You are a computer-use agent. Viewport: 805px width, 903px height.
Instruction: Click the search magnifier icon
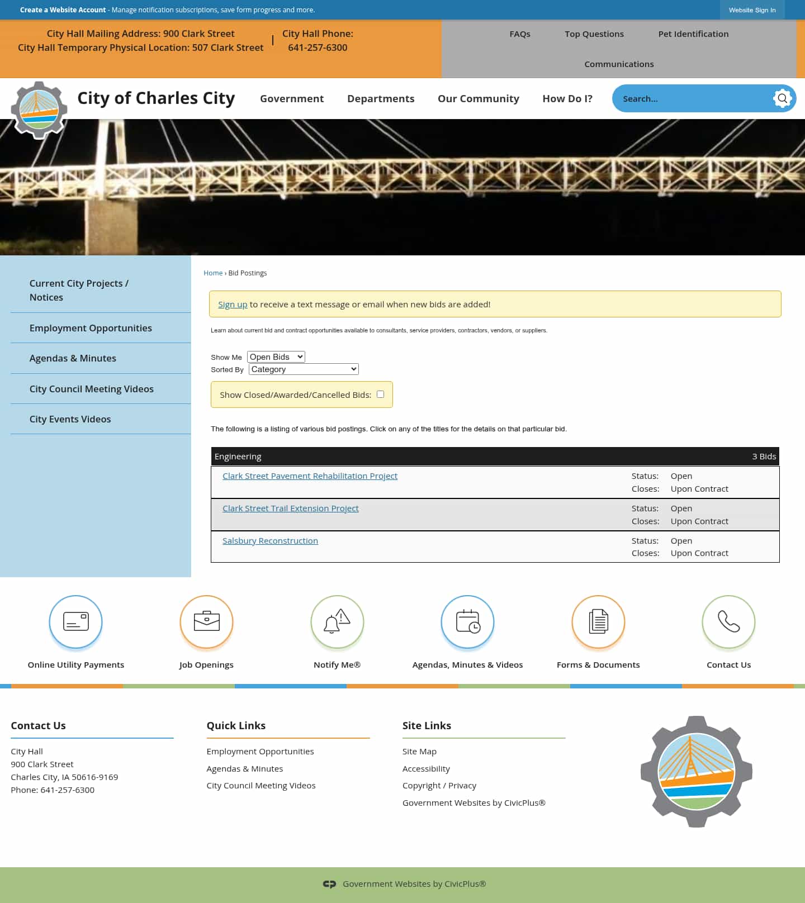783,98
